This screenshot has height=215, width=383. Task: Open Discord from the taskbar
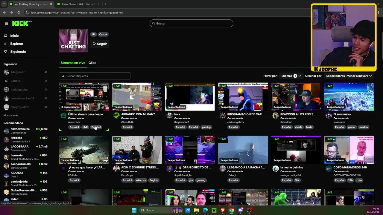(x=241, y=210)
